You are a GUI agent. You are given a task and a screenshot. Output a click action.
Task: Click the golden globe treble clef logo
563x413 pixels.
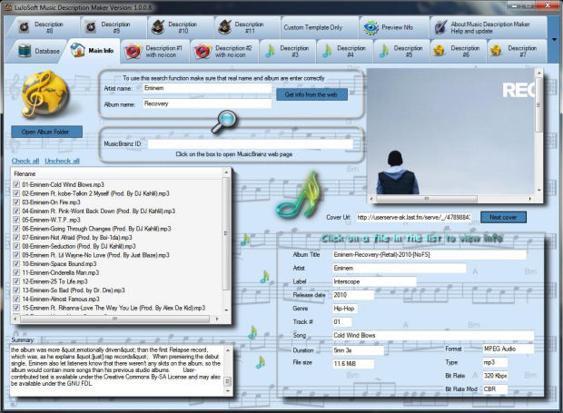[44, 94]
